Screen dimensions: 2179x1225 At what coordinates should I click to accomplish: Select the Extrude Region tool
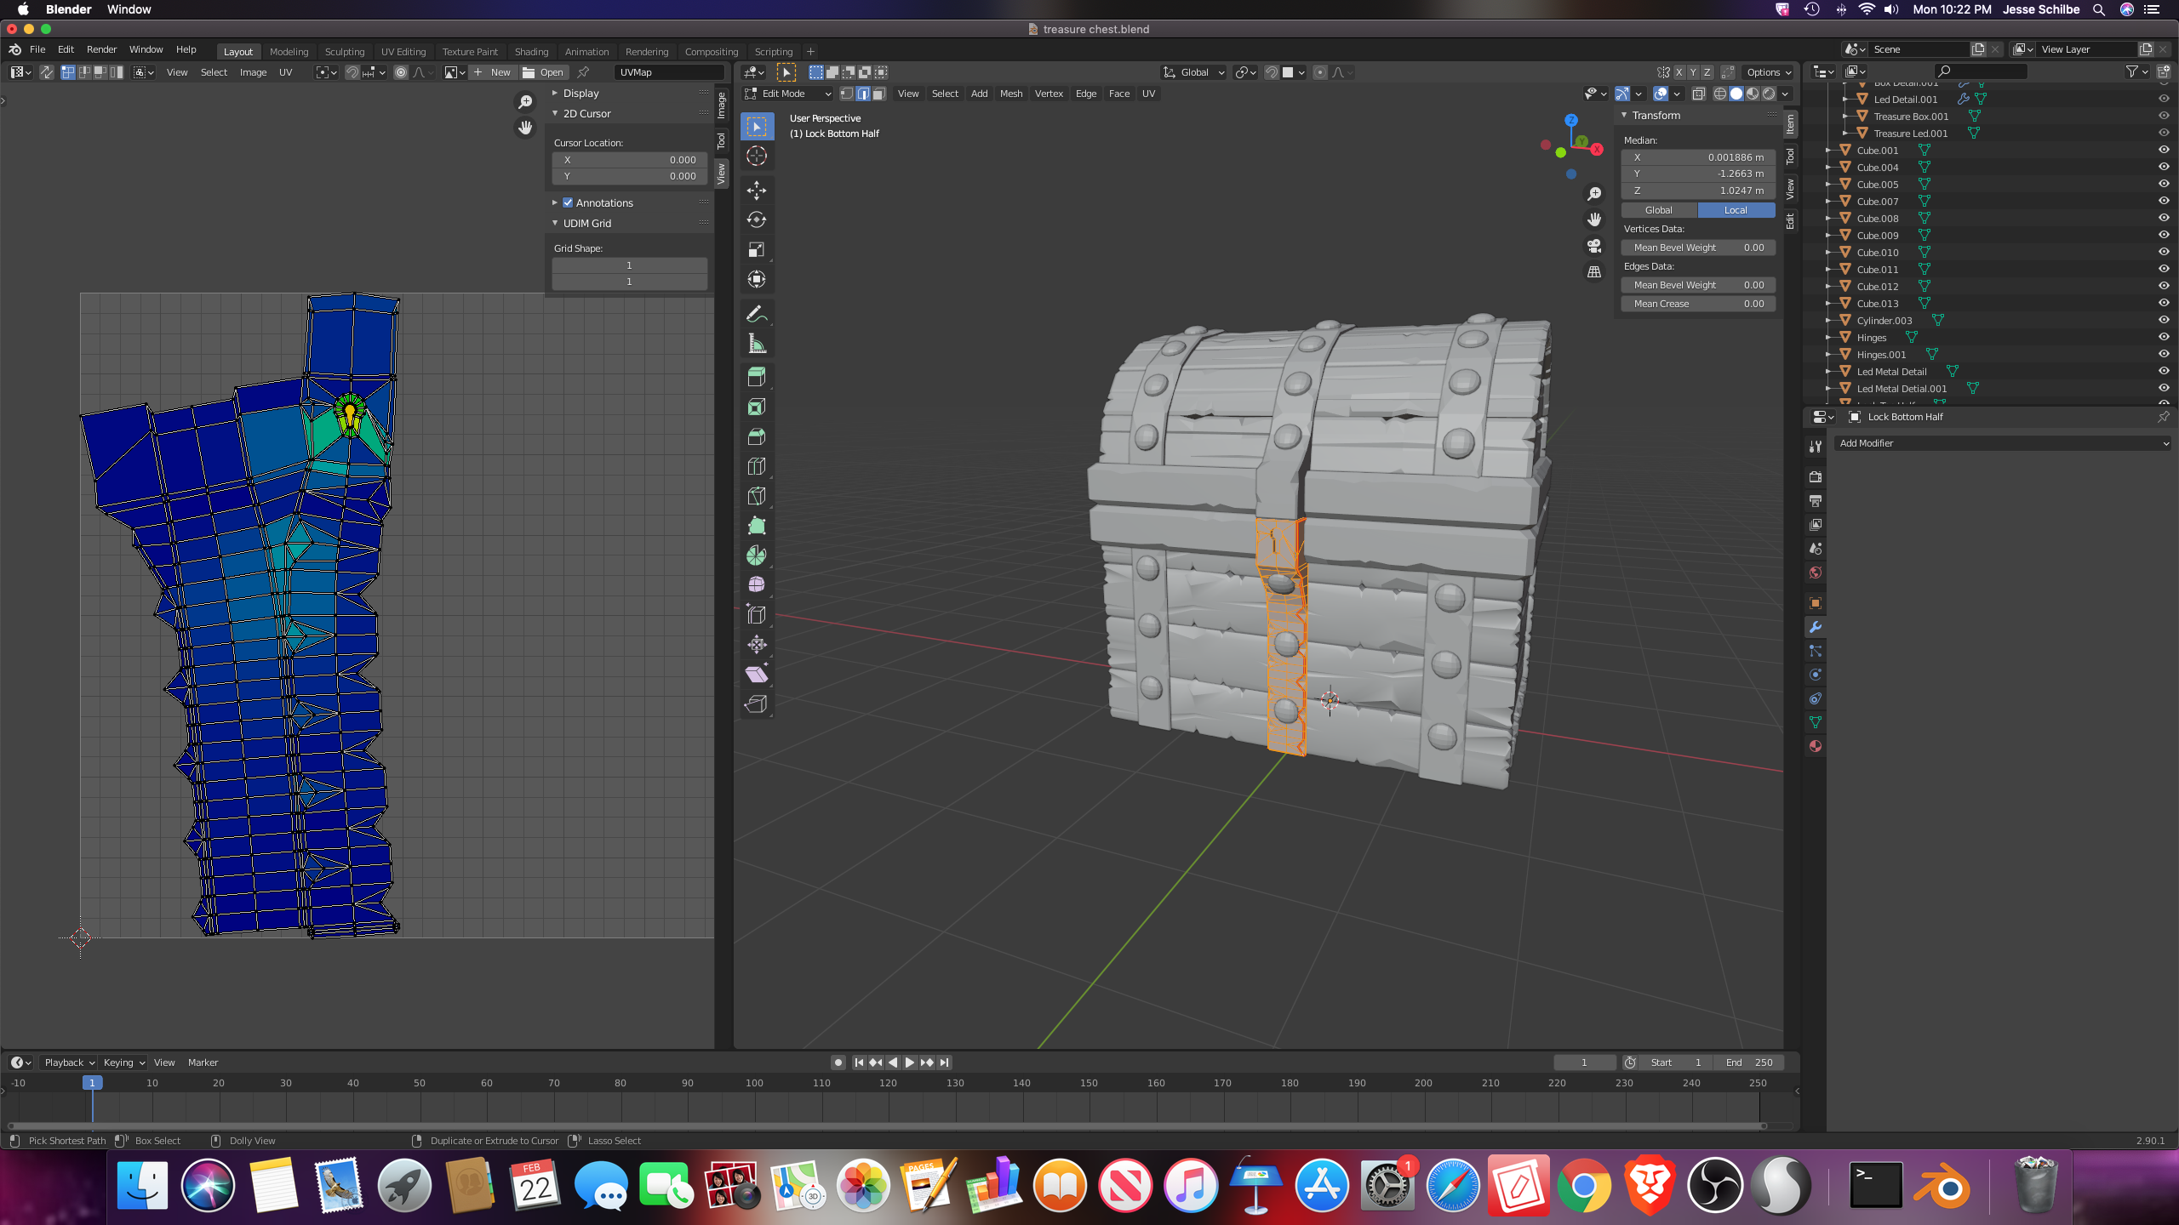click(x=756, y=377)
